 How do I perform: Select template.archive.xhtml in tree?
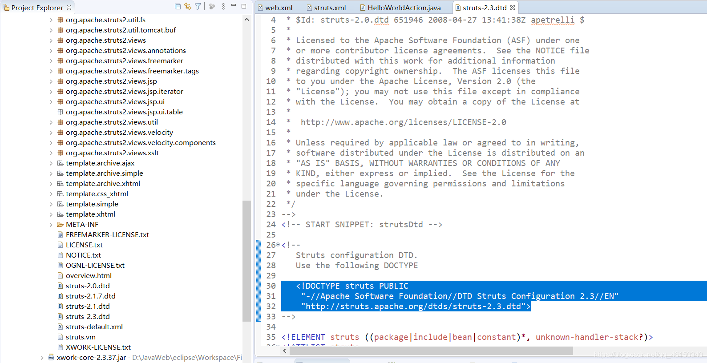click(x=103, y=183)
